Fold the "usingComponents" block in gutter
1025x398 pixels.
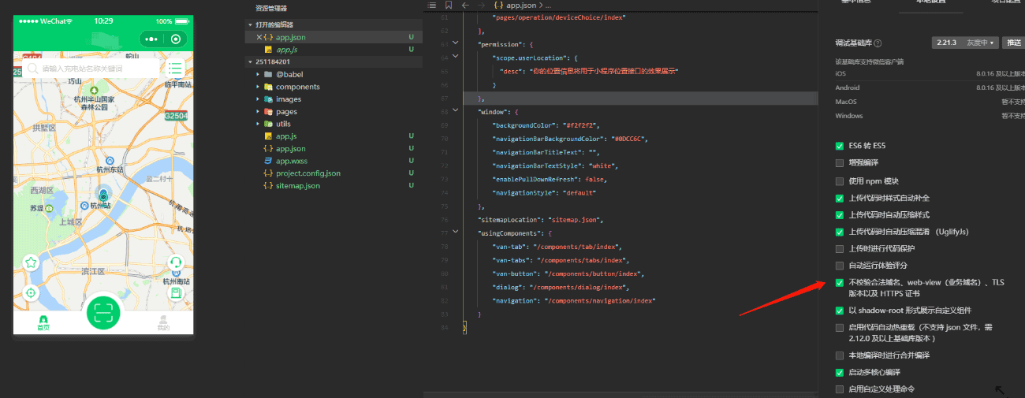pos(456,232)
